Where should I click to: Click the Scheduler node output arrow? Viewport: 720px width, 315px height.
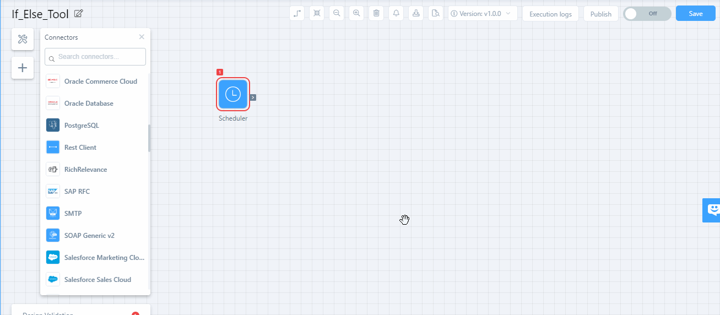(253, 97)
